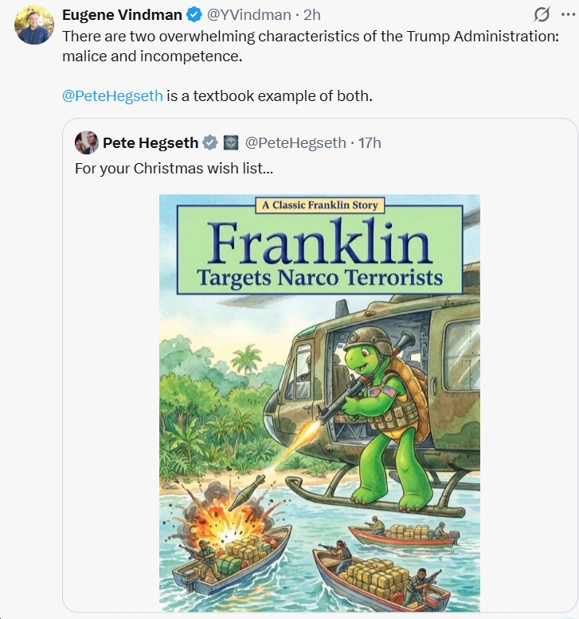Follow the @PeteHegseth mention in Vindman's tweet text

point(112,95)
